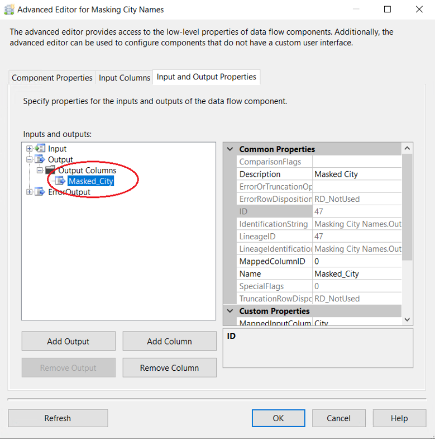
Task: Click the Refresh button
Action: coord(58,418)
